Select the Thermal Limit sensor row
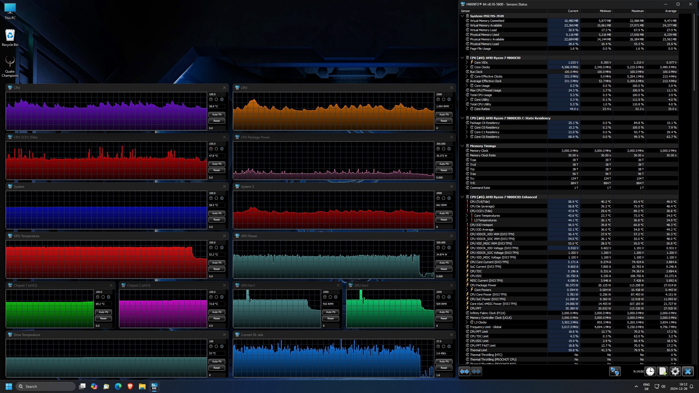699x393 pixels. (x=569, y=350)
